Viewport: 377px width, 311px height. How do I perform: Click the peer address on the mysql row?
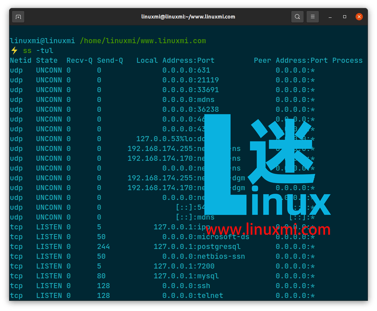pos(295,276)
